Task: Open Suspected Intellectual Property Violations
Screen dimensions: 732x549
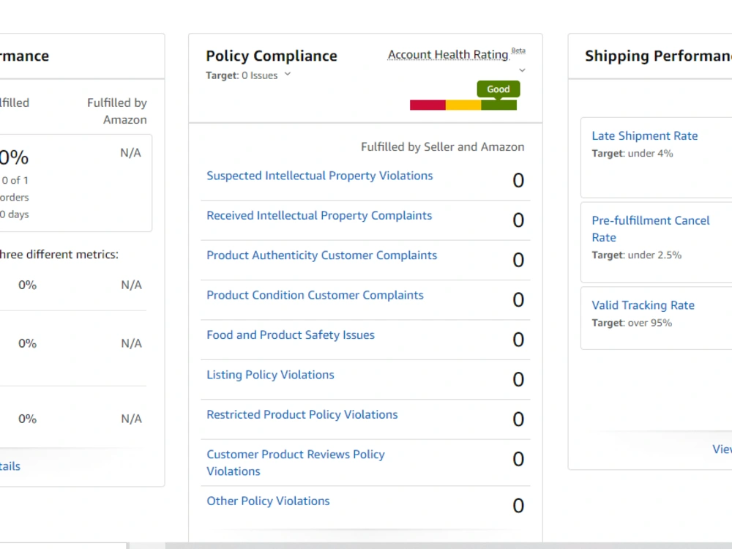Action: [x=320, y=176]
